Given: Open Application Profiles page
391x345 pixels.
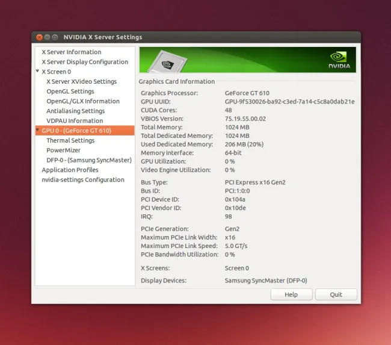Looking at the screenshot, I should click(x=70, y=170).
